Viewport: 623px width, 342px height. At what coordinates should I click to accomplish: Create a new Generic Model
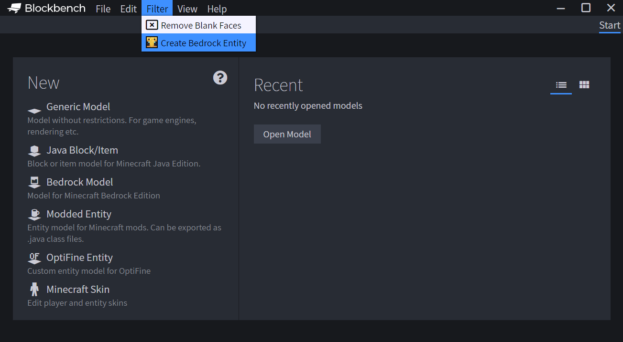[x=78, y=107]
